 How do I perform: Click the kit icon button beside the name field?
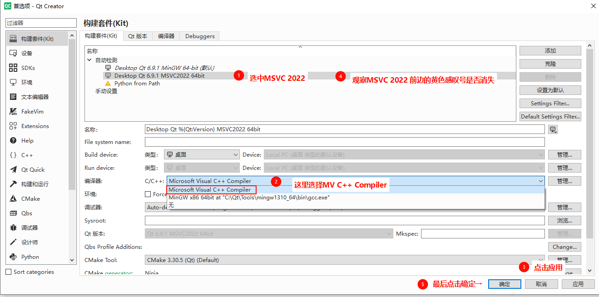553,129
